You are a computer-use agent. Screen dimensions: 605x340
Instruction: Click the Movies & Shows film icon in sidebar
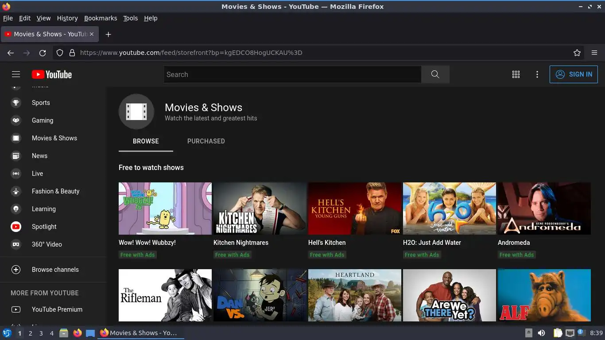(x=16, y=138)
